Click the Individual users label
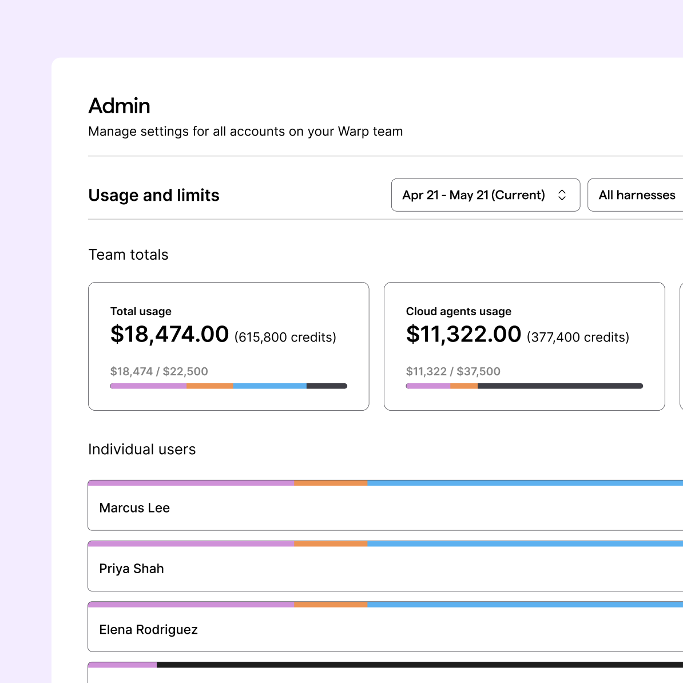 coord(142,449)
